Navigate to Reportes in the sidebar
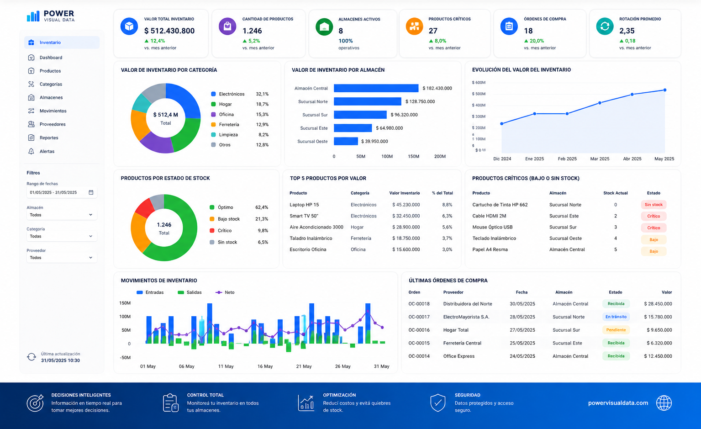 click(x=62, y=138)
